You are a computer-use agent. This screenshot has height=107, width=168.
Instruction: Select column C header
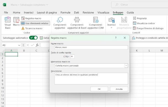(x=36, y=50)
